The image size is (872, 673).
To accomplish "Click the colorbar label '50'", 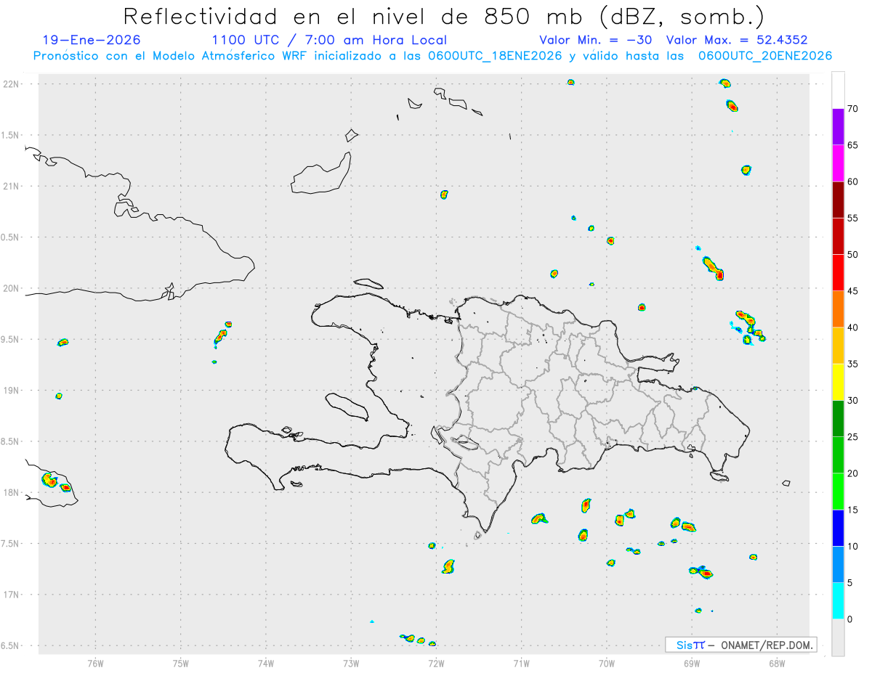I will coord(853,255).
